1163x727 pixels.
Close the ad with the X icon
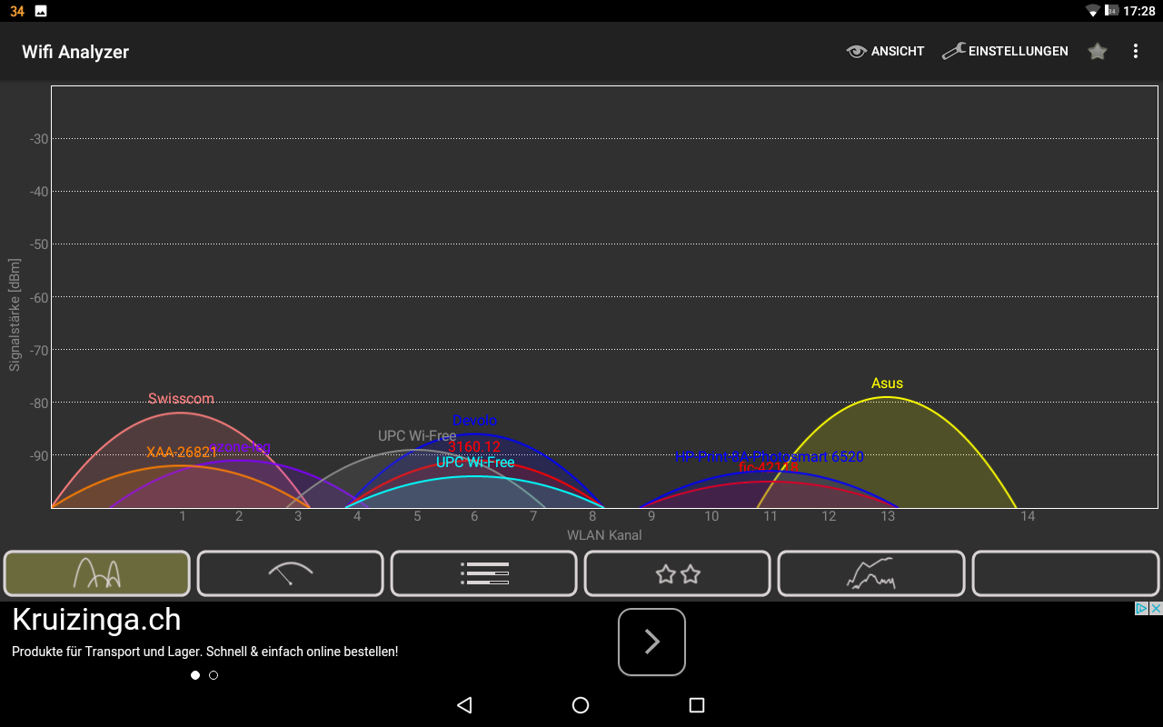pos(1156,608)
